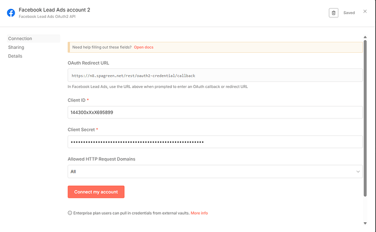Open the docs link
Viewport: 376px width, 232px height.
[x=143, y=47]
